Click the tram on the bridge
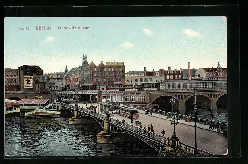 tap(129, 111)
